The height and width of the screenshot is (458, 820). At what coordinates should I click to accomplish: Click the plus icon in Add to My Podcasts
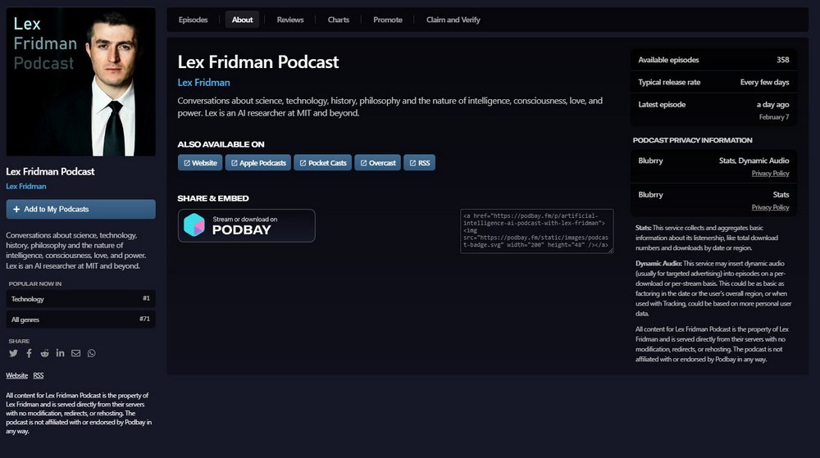(16, 209)
